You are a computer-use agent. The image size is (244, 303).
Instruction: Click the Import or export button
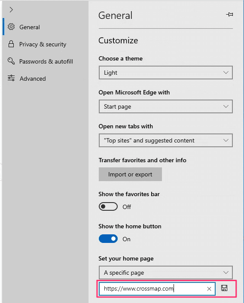[130, 174]
